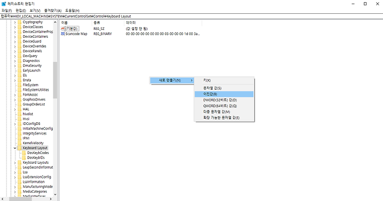Screen dimensions: 383x201
Task: Click the DeviceContainers folder icon
Action: pos(20,36)
